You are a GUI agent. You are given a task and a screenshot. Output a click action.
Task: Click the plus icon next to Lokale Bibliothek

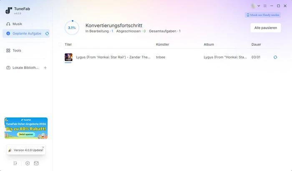[x=45, y=68]
